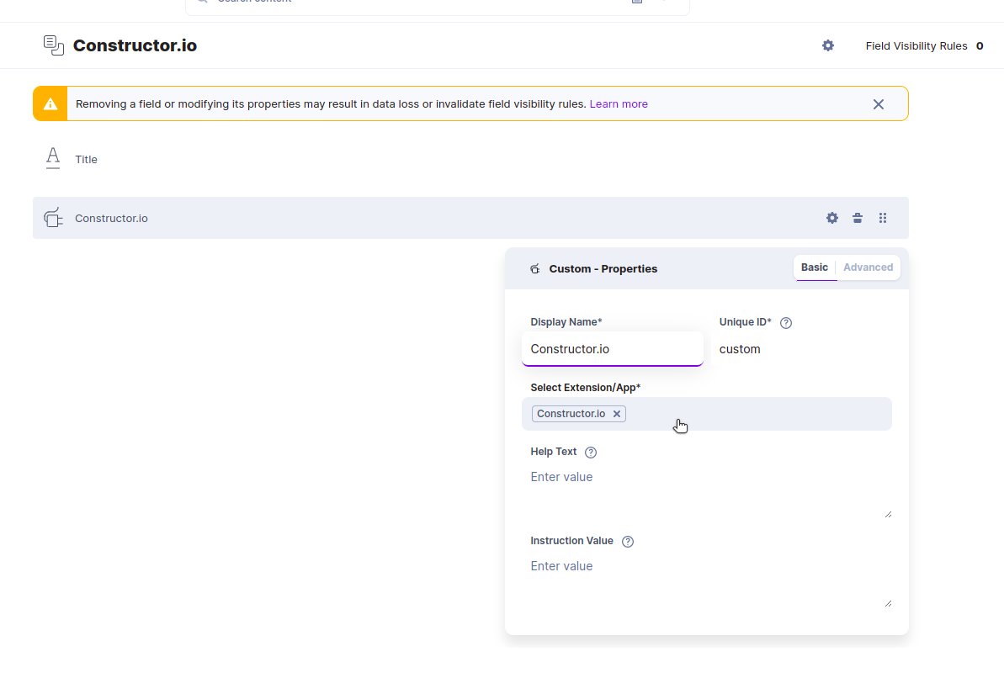This screenshot has height=699, width=1004.
Task: Click the Custom - Properties header icon
Action: pos(534,269)
